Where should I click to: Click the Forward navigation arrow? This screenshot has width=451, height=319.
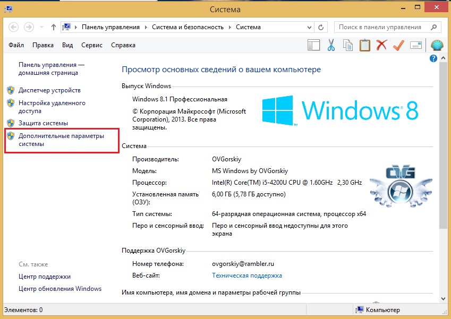click(x=29, y=27)
